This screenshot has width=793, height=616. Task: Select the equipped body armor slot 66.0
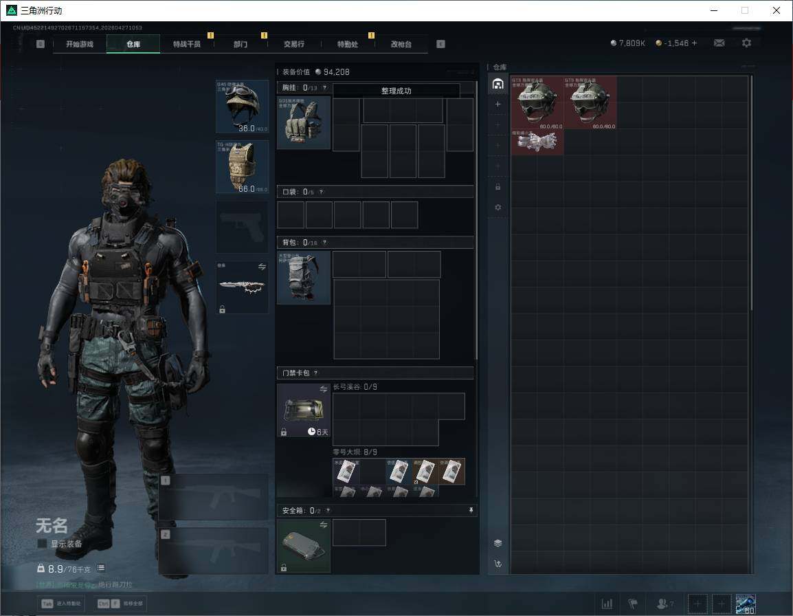(243, 167)
